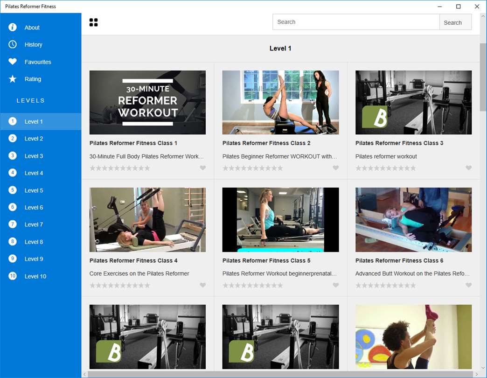487x378 pixels.
Task: Click the Level 7 number badge
Action: 13,224
